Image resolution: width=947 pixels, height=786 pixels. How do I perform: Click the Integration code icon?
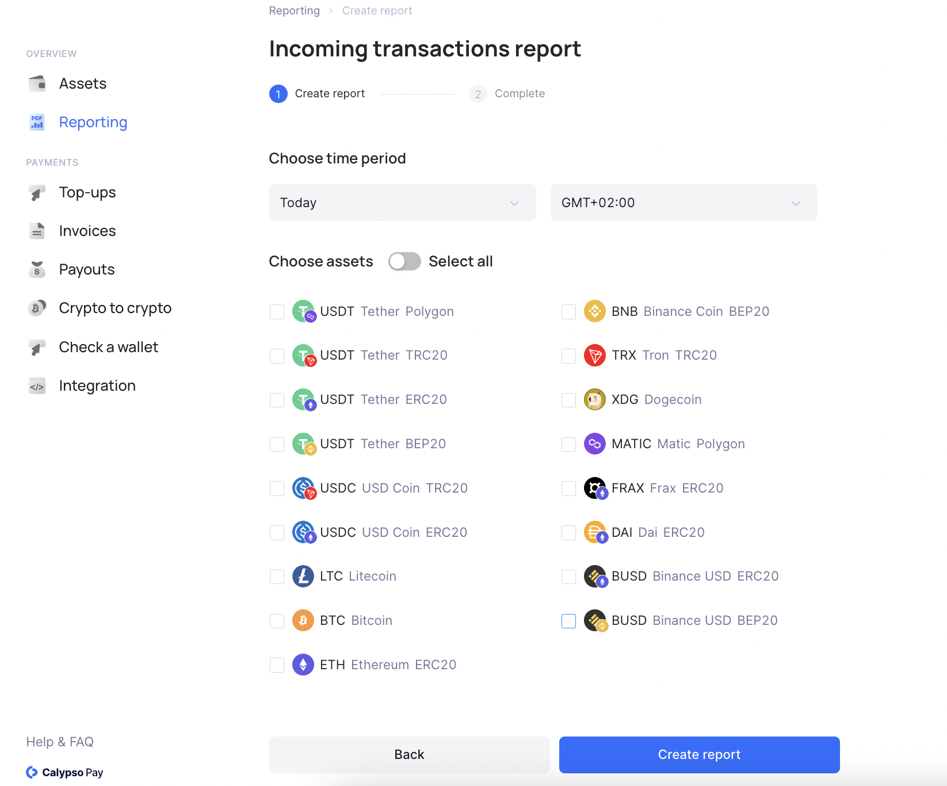37,386
